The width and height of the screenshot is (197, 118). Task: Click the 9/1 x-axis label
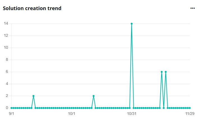[x=11, y=114]
